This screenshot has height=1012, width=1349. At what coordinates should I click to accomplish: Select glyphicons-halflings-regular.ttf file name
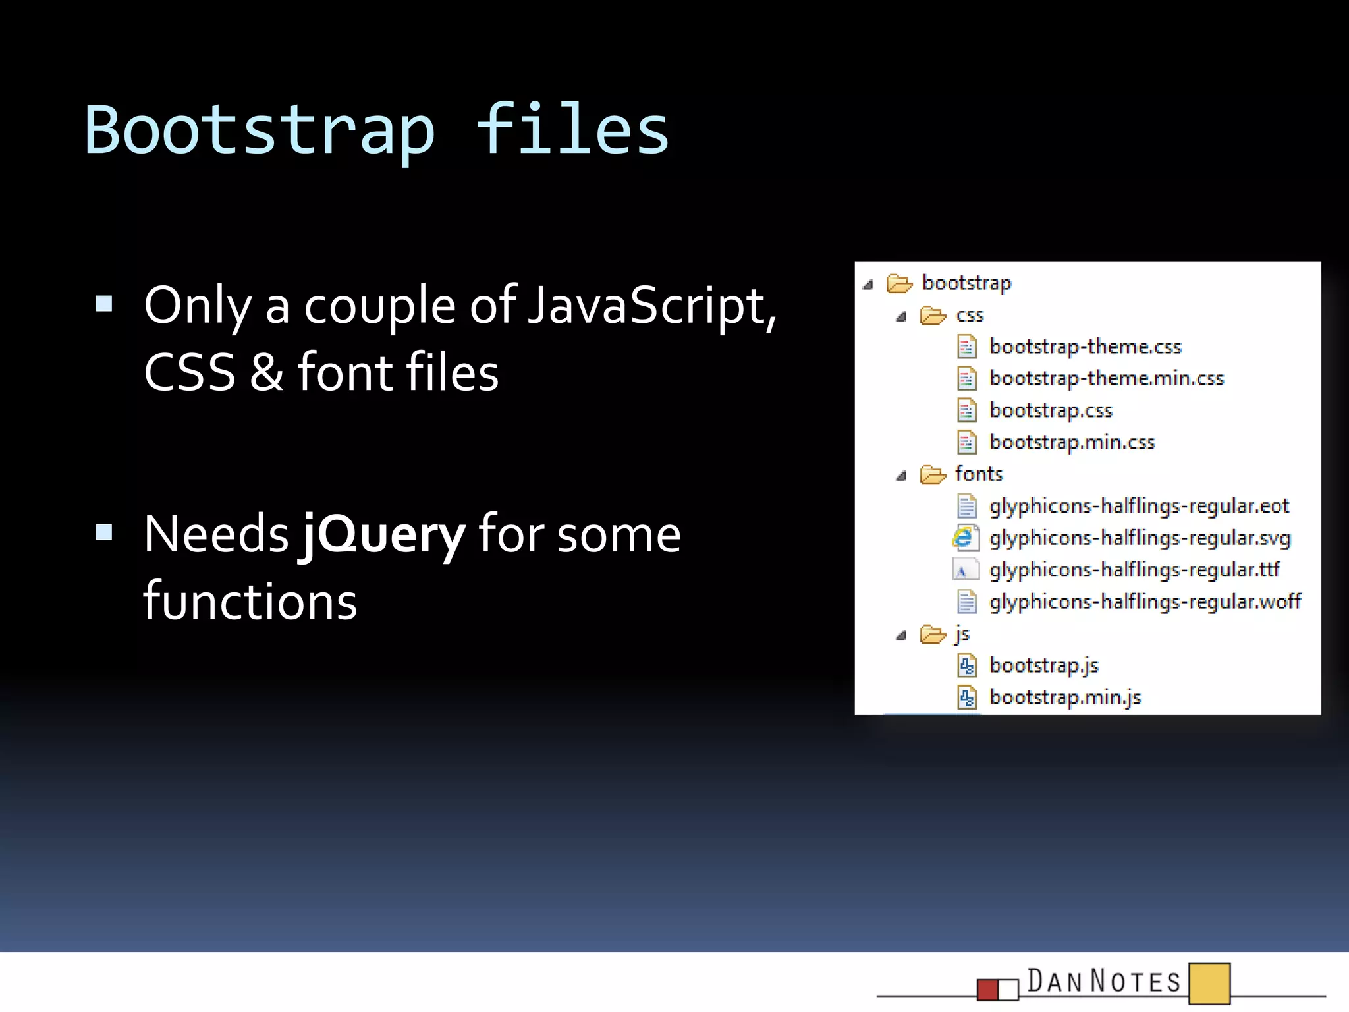point(1134,570)
